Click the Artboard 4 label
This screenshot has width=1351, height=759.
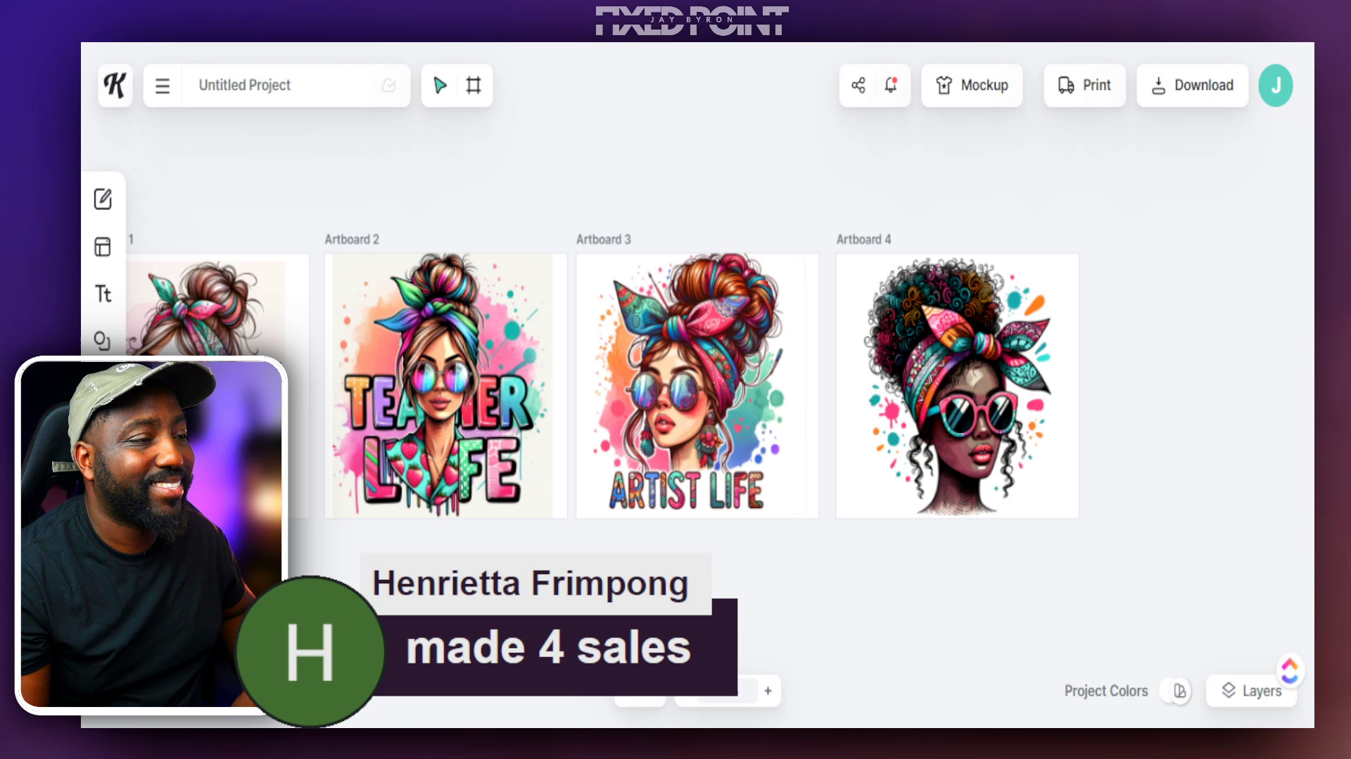[x=863, y=240]
